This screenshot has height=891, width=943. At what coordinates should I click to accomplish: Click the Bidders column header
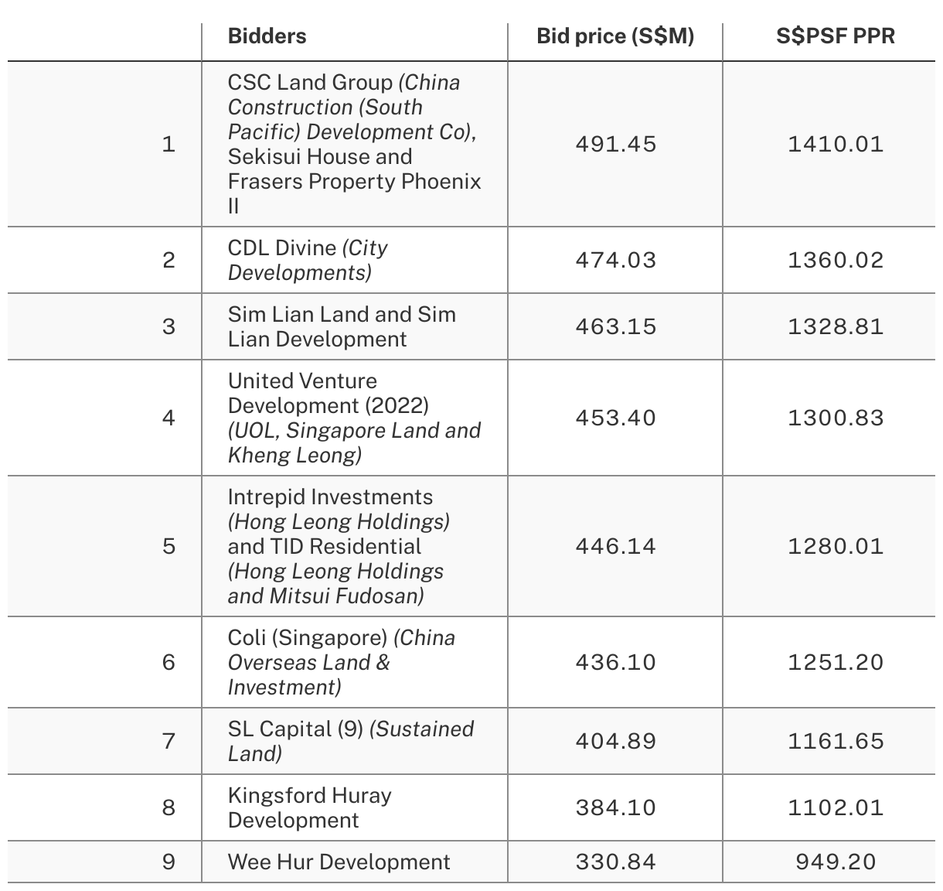(x=267, y=36)
